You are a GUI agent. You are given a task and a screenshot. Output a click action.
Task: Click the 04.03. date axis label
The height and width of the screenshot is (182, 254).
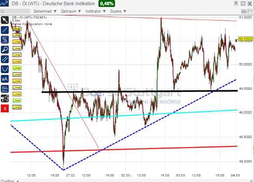236,175
